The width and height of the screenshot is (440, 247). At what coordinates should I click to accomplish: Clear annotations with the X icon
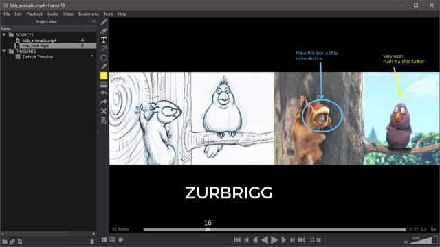pyautogui.click(x=104, y=111)
